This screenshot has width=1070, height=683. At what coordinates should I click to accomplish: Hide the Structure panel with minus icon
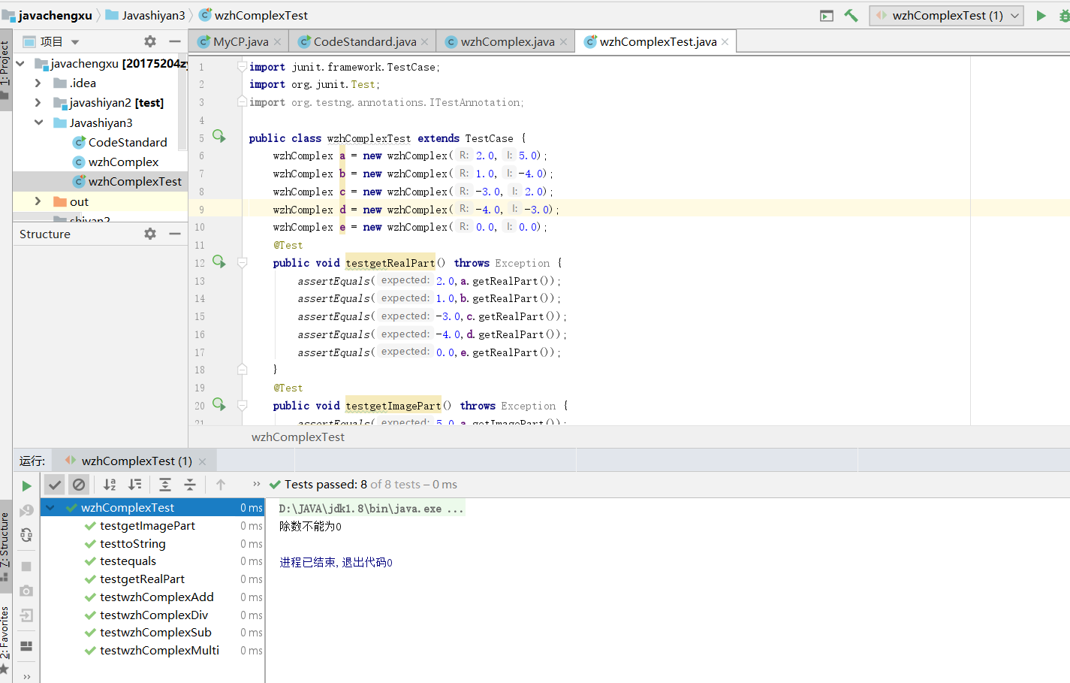(x=175, y=234)
